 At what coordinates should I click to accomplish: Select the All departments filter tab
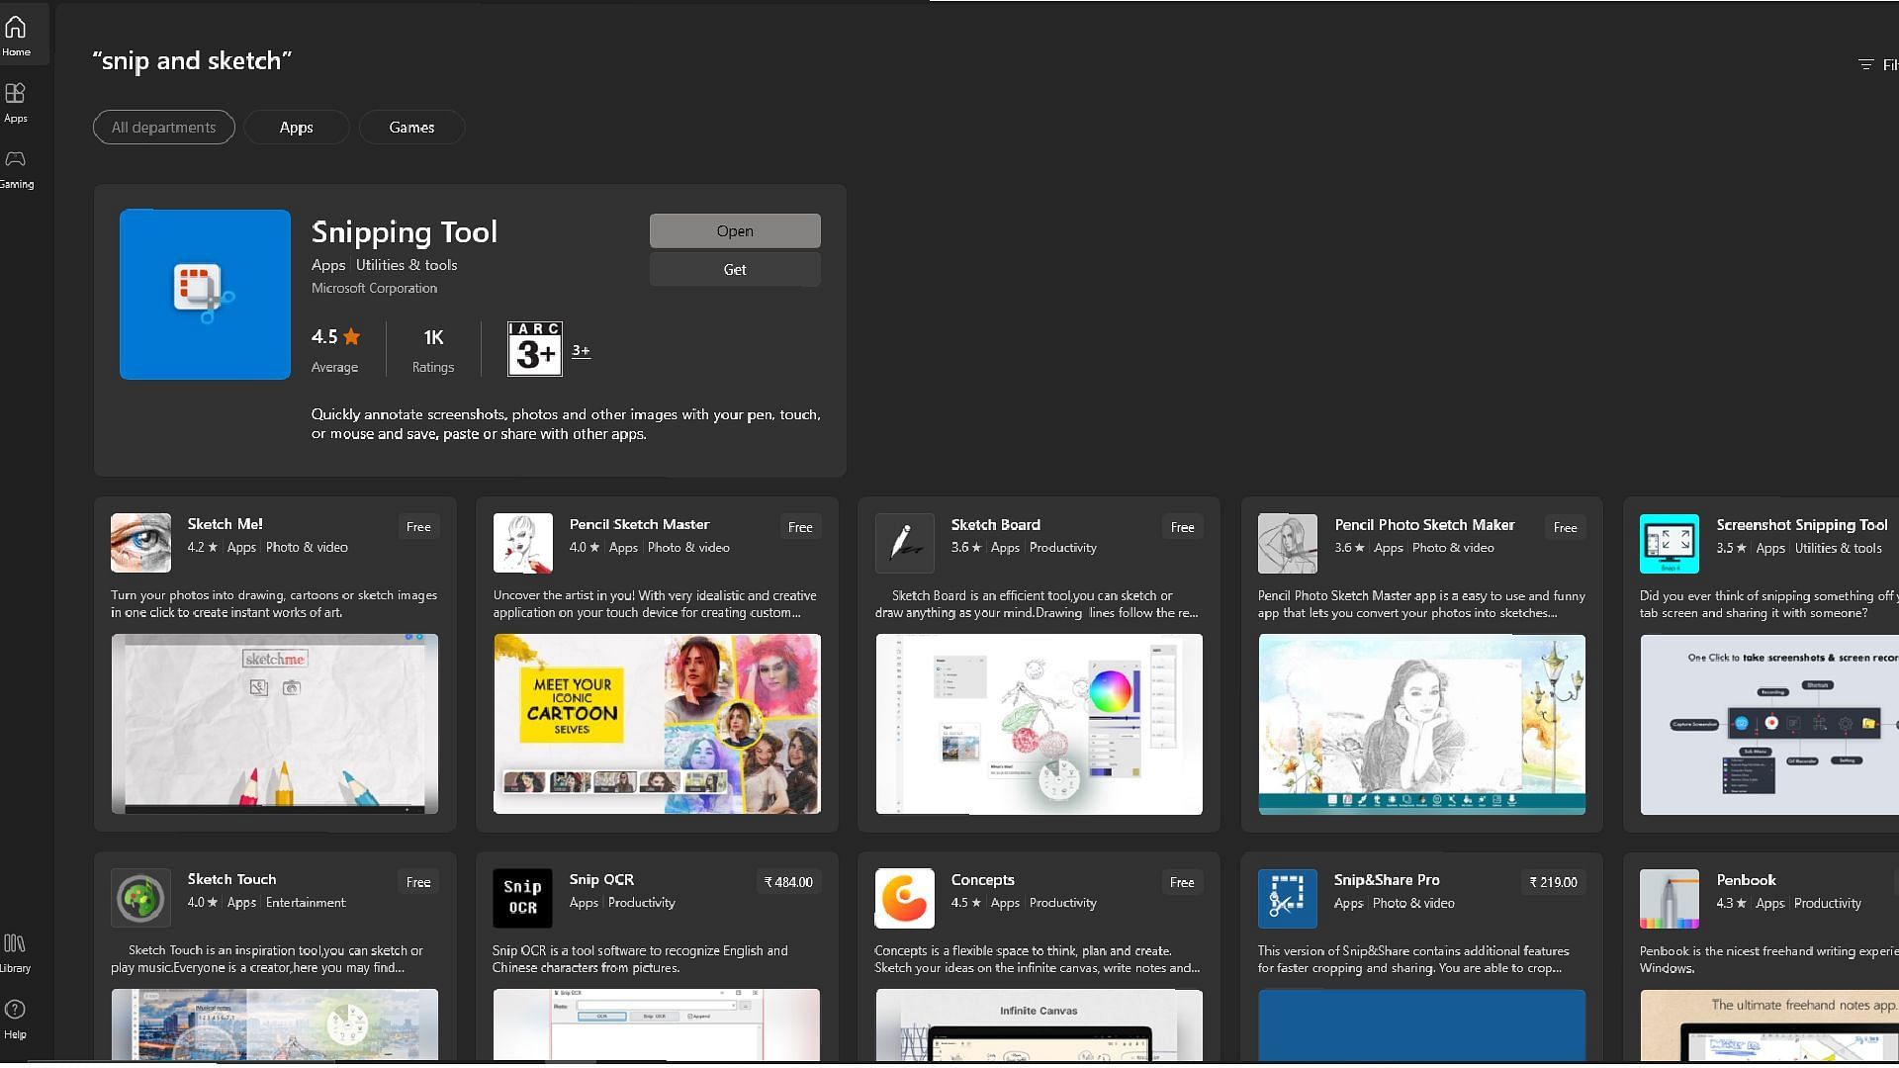tap(163, 128)
